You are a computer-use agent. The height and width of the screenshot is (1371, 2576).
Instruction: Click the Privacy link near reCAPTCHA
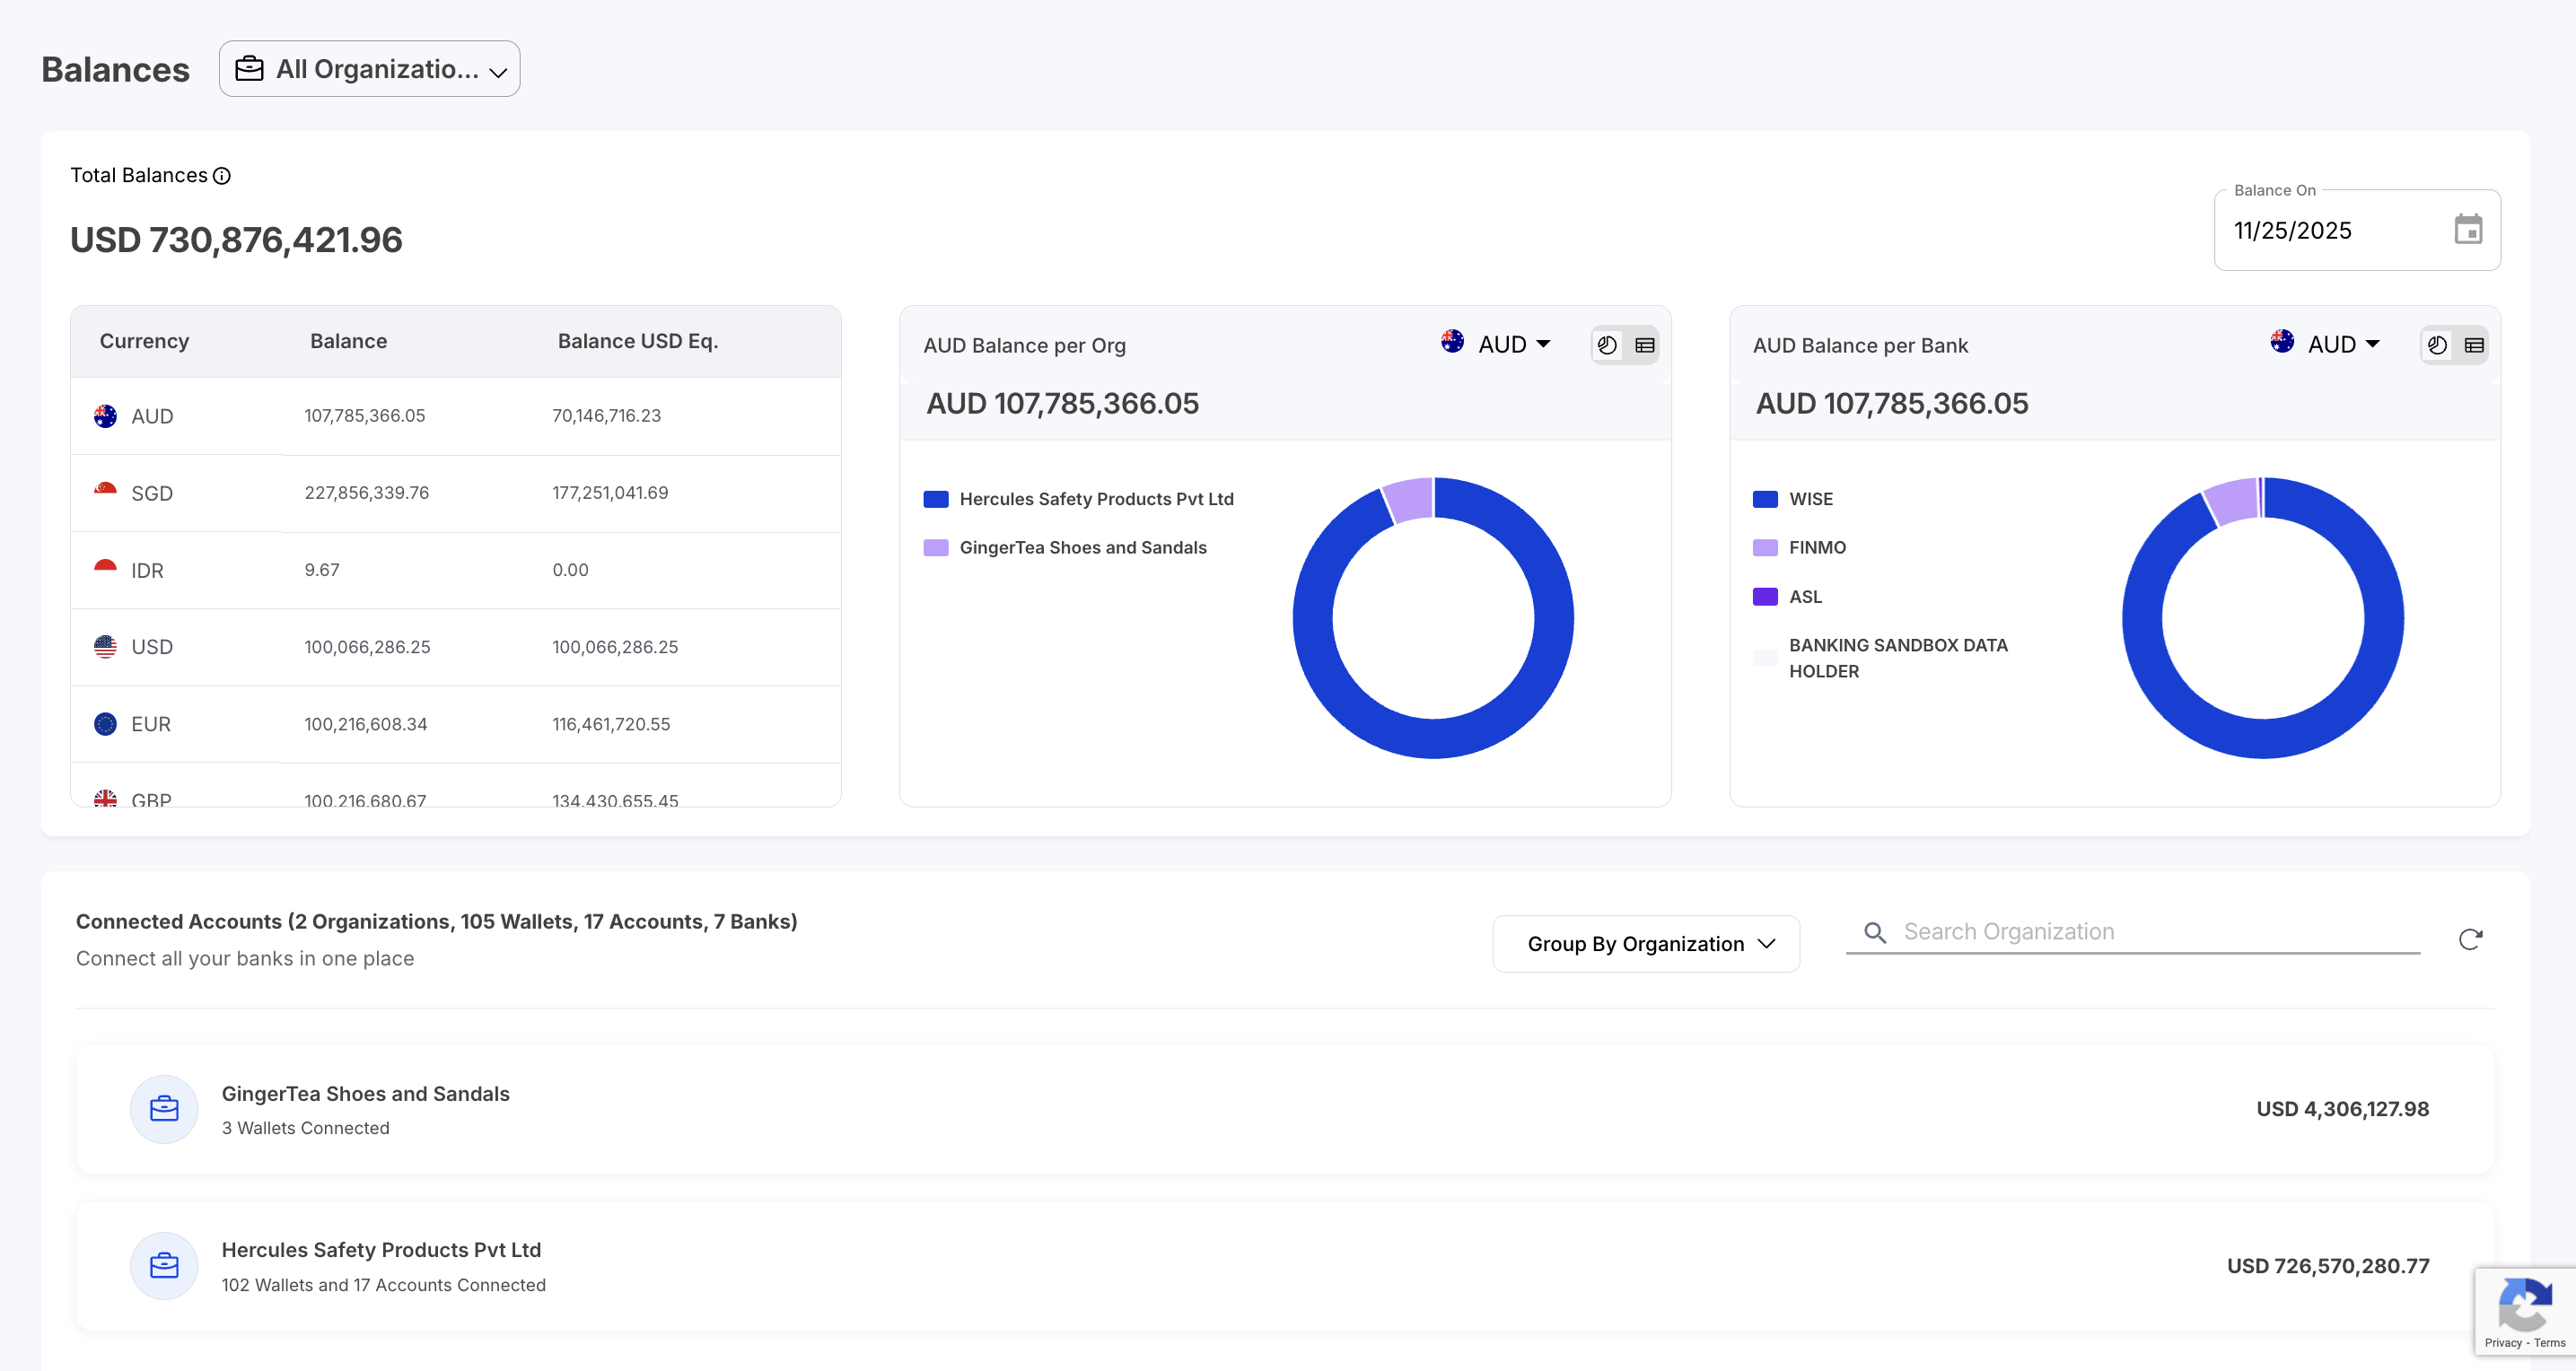tap(2502, 1343)
